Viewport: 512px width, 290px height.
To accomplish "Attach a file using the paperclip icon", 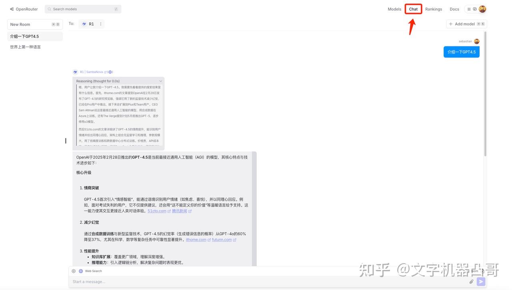I will tap(471, 281).
